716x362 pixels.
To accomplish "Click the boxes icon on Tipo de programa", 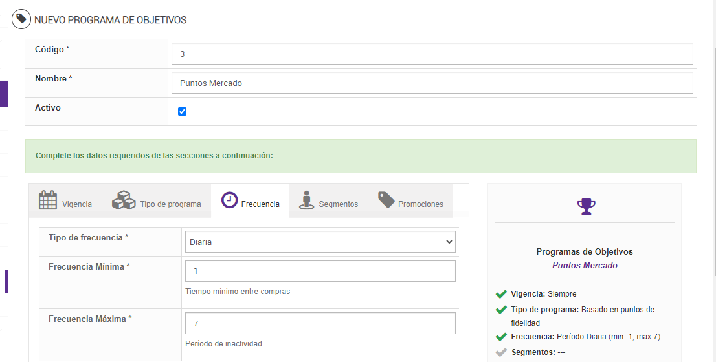I will (124, 200).
